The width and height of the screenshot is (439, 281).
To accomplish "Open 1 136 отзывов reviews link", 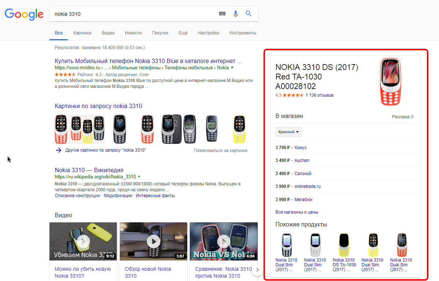I will pos(320,95).
